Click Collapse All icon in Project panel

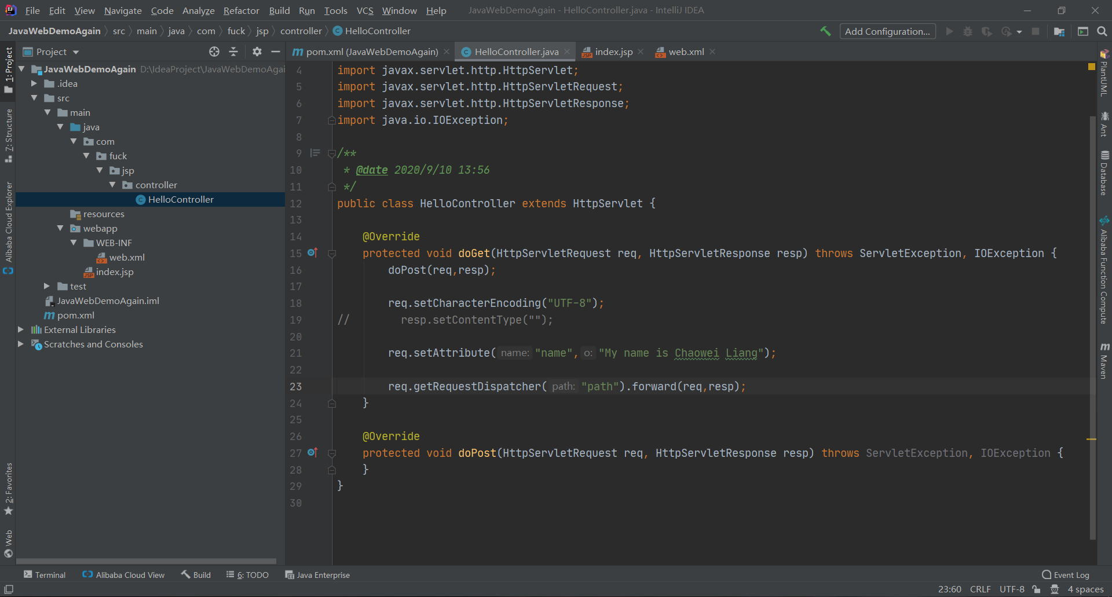coord(233,52)
